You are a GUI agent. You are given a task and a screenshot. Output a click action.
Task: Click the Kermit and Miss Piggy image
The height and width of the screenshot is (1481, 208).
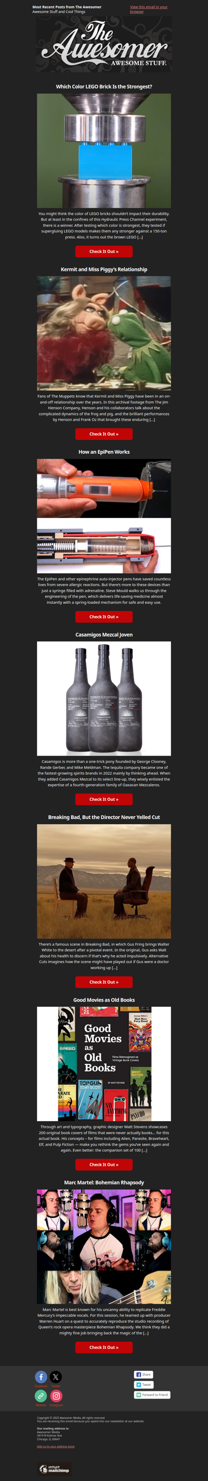[104, 333]
